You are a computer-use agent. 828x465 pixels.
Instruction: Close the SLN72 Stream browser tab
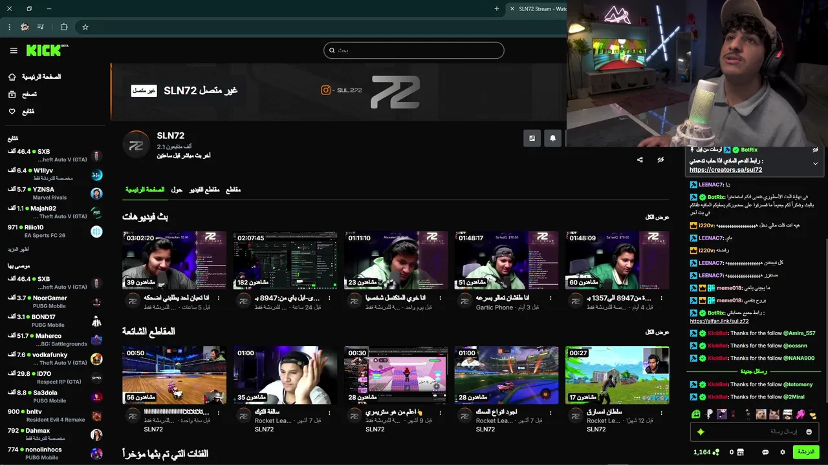[x=512, y=9]
